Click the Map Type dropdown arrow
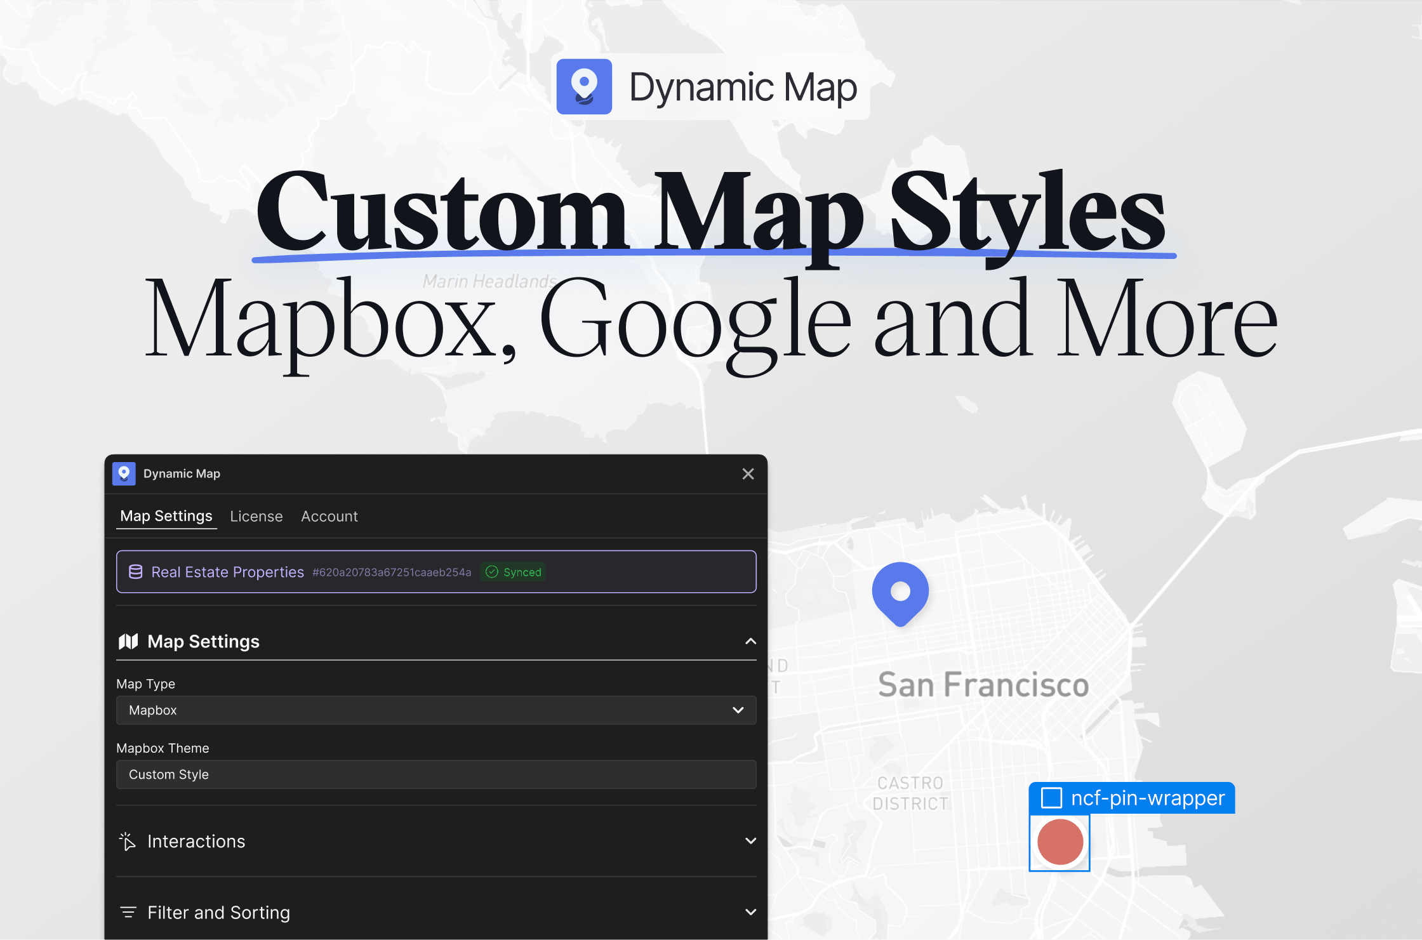The image size is (1422, 940). (738, 710)
